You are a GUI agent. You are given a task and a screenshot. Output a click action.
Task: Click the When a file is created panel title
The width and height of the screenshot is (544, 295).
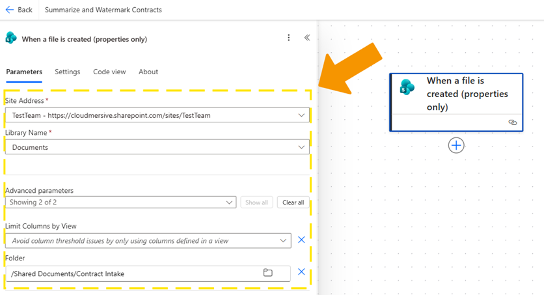tap(85, 39)
